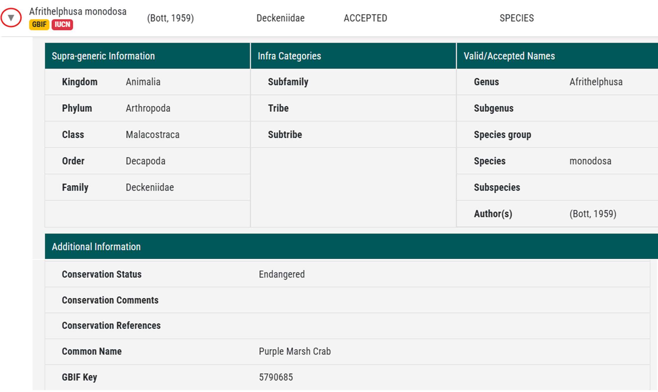Select the Valid/Accepted Names header

[509, 56]
